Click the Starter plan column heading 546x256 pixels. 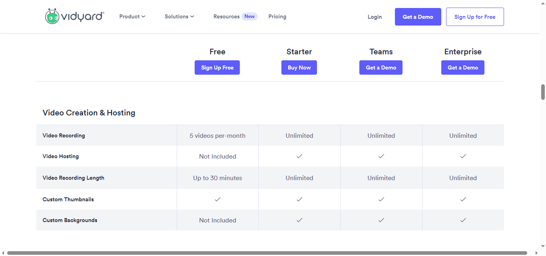click(x=299, y=52)
